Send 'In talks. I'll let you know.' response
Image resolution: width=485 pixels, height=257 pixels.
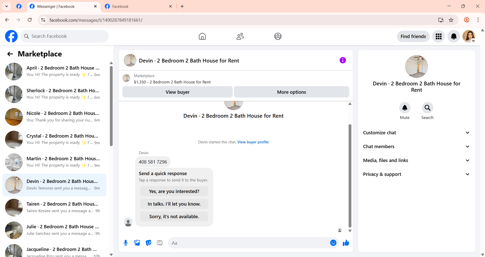[174, 204]
